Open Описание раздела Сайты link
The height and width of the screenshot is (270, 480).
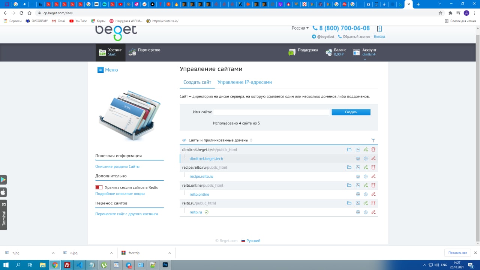pyautogui.click(x=117, y=166)
